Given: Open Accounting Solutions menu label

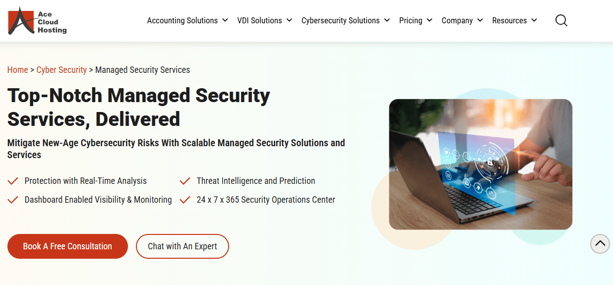Looking at the screenshot, I should (182, 20).
